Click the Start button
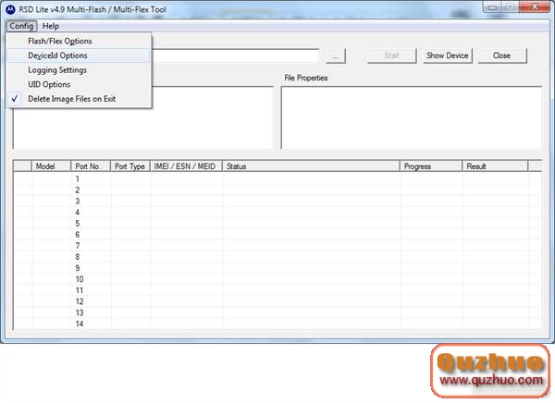This screenshot has width=555, height=403. coord(392,55)
